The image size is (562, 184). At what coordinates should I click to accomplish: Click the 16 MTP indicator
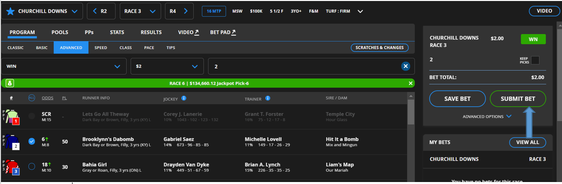tap(214, 11)
